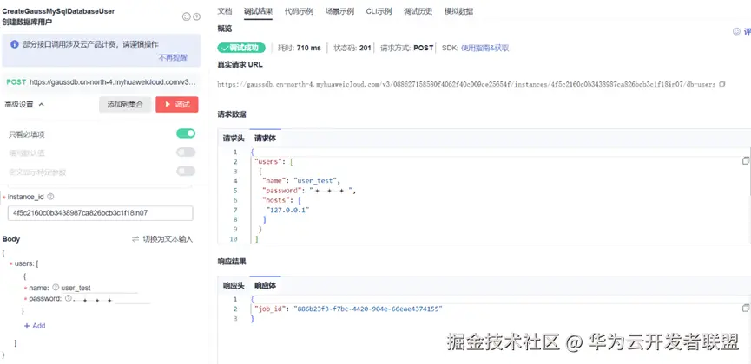The image size is (751, 364).
Task: Click the 调试成功 status badge
Action: pyautogui.click(x=240, y=48)
